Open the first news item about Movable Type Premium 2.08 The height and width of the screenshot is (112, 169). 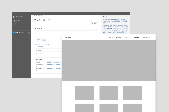(115, 21)
